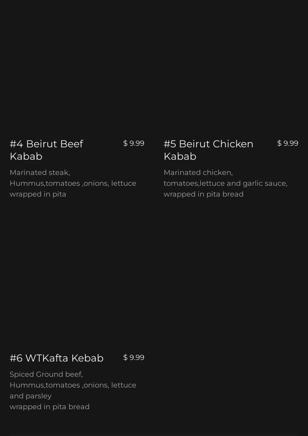Viewport: 308px width, 436px height.
Task: Click the $9.99 price of Beirut Beef Kabab
Action: [x=134, y=143]
